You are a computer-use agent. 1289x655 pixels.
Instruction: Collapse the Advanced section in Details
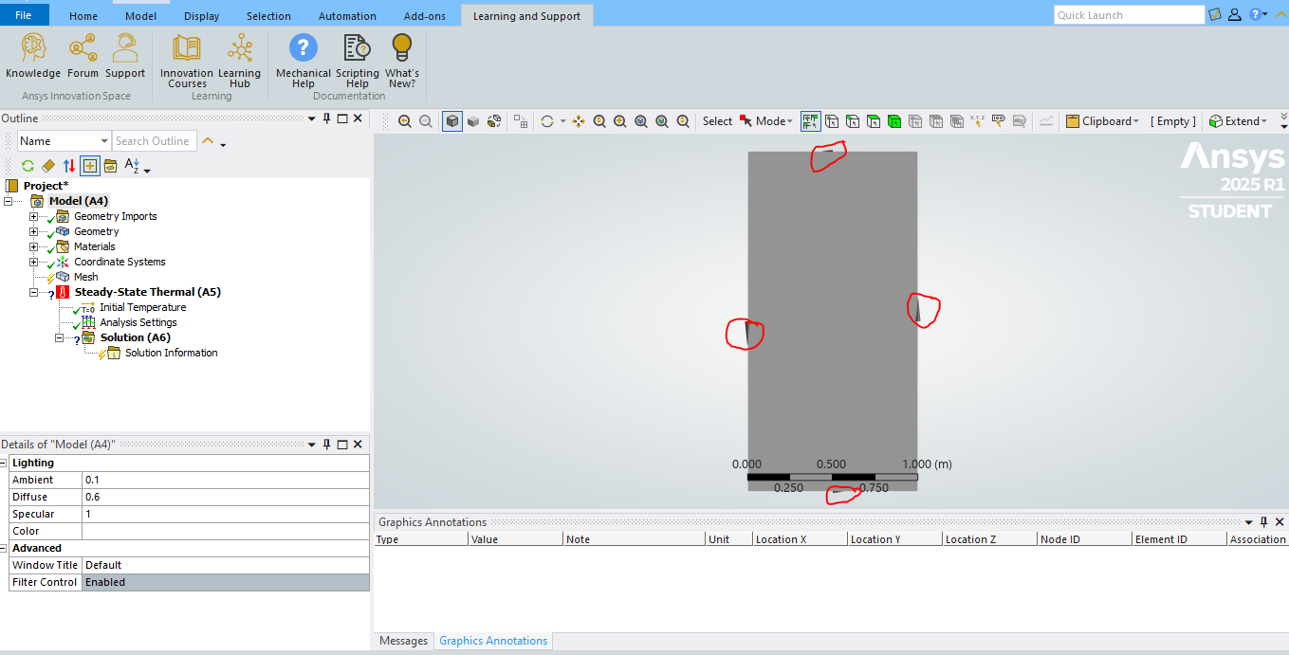pos(5,548)
